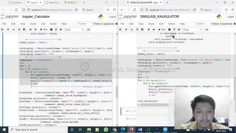236x133 pixels.
Task: Insert cell below in SIMULASI_KALKULATOR toolbar
Action: [126, 30]
